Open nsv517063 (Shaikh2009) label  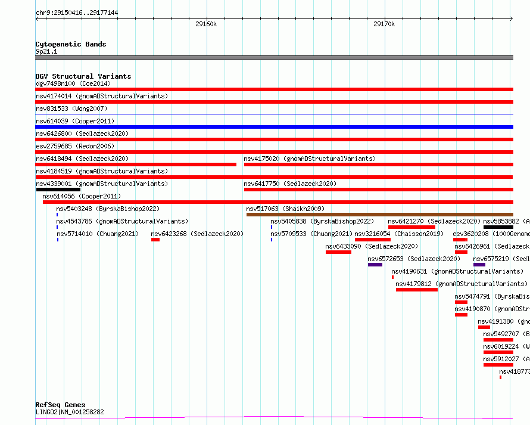[285, 209]
